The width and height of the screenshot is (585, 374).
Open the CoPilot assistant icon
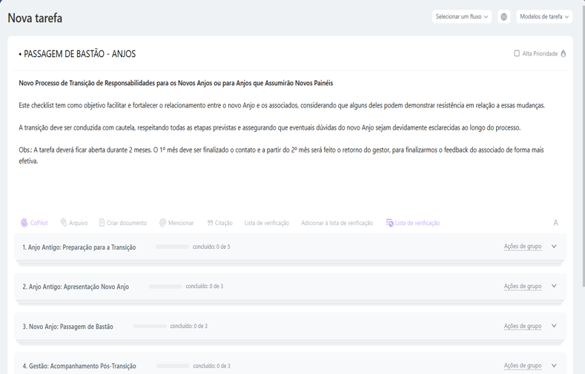[x=24, y=223]
